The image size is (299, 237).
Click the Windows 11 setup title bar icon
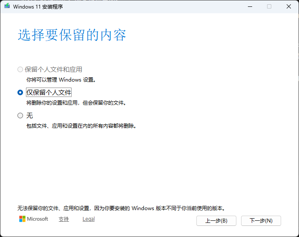(x=7, y=6)
